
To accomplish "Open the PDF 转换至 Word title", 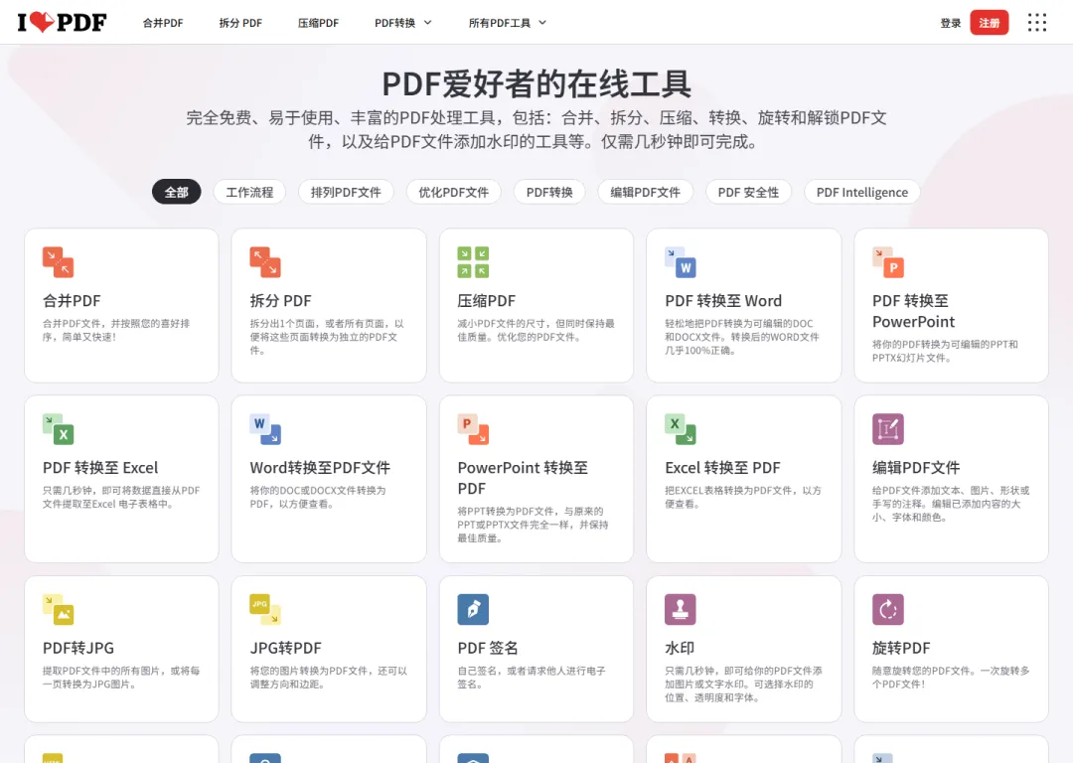I will coord(723,300).
